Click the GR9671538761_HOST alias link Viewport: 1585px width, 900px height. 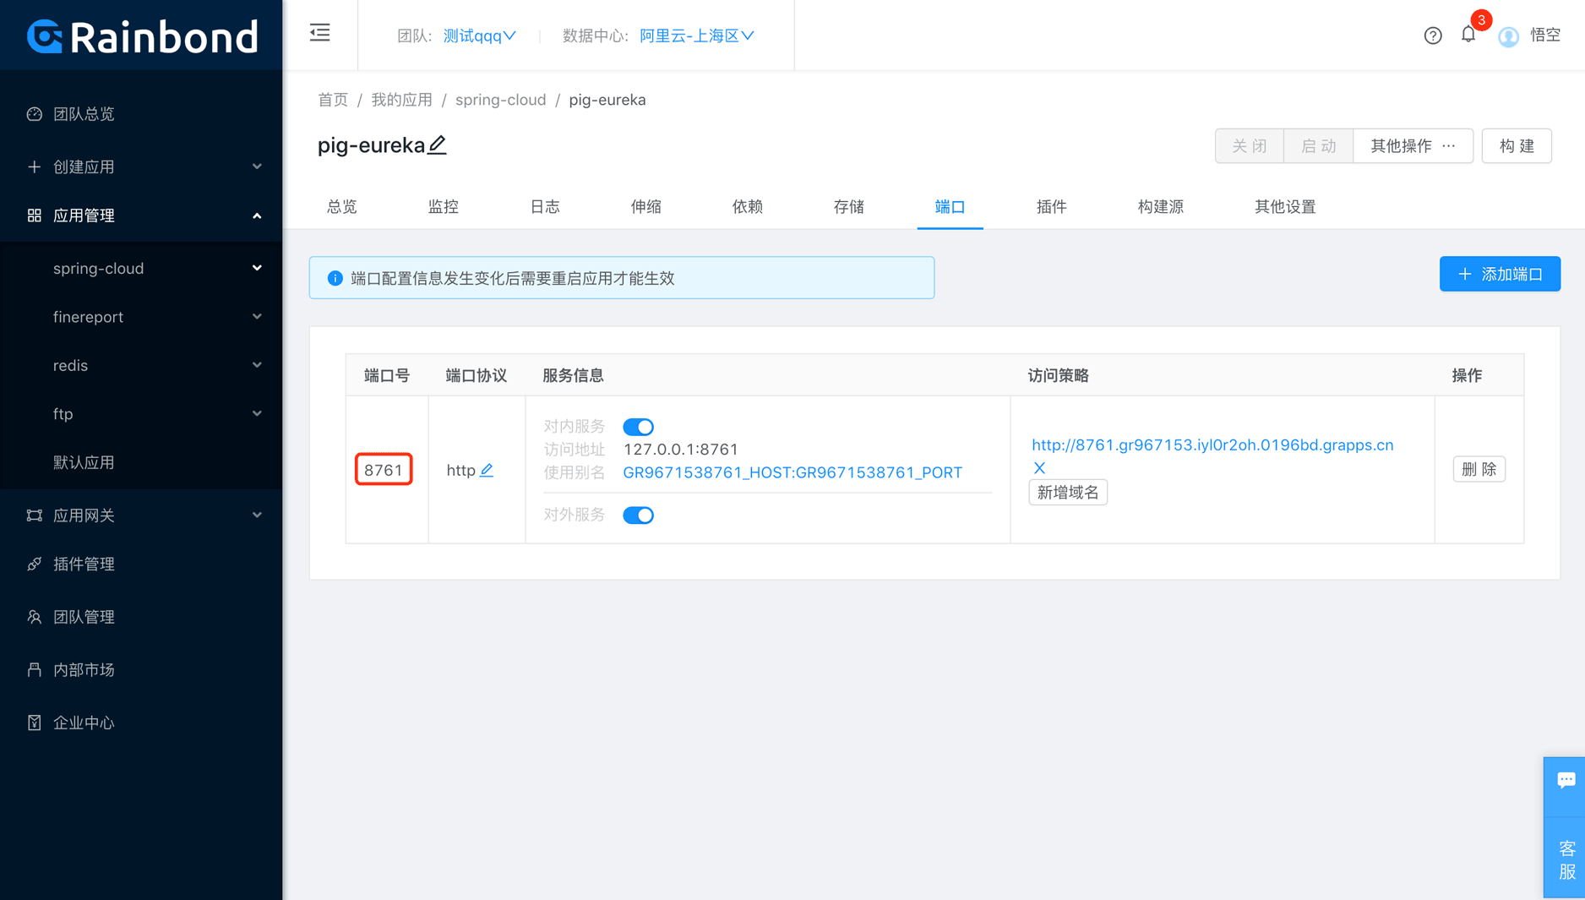(x=792, y=472)
